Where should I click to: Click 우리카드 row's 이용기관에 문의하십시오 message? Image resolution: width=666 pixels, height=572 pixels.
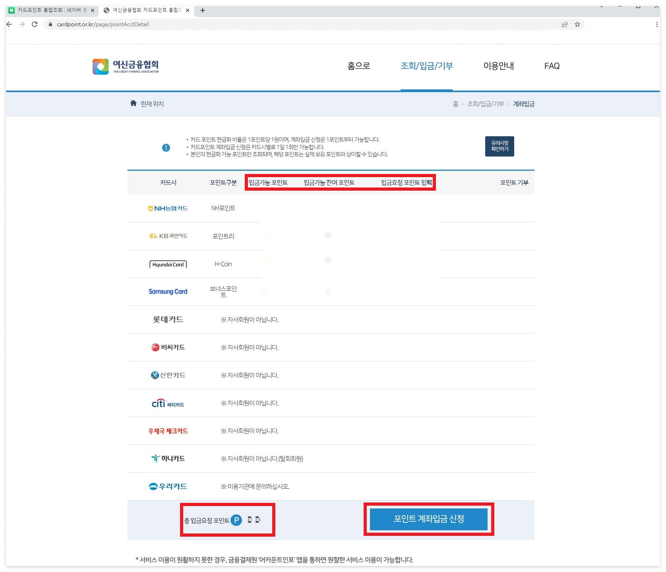pyautogui.click(x=255, y=487)
